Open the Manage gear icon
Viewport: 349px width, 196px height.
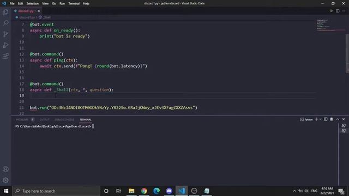5,180
